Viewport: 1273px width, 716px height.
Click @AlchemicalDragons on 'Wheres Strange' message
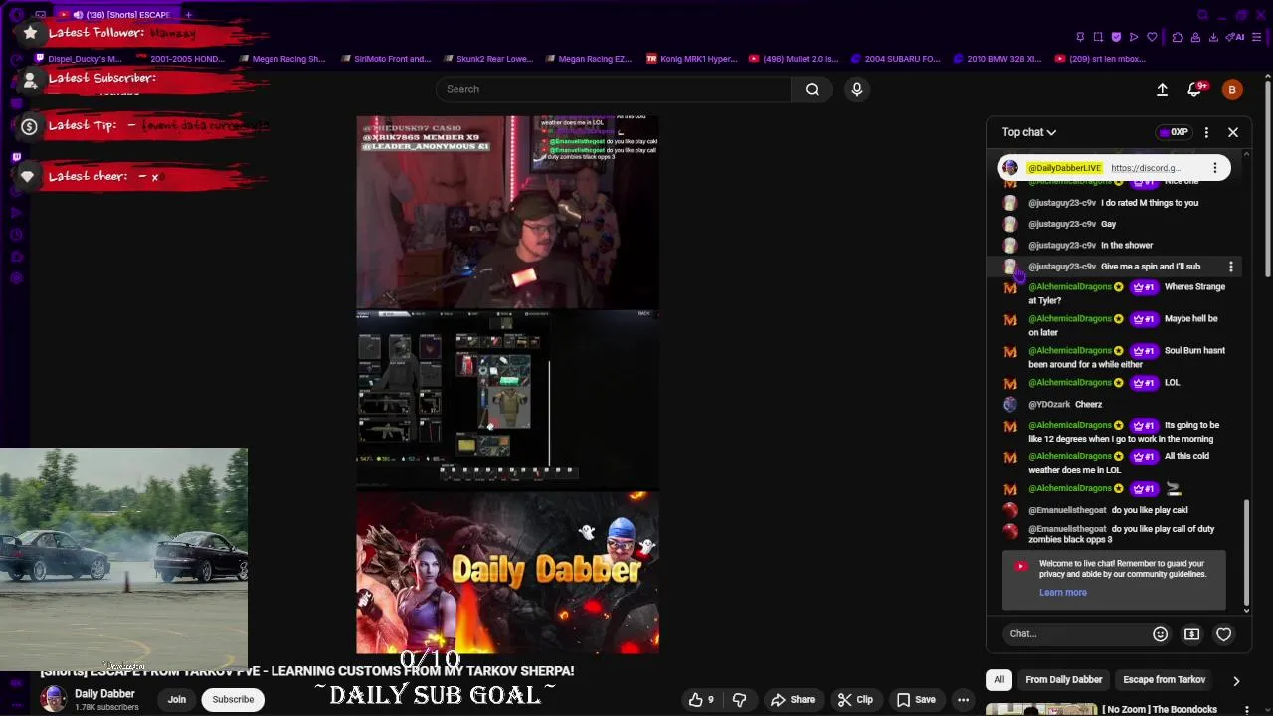1070,287
